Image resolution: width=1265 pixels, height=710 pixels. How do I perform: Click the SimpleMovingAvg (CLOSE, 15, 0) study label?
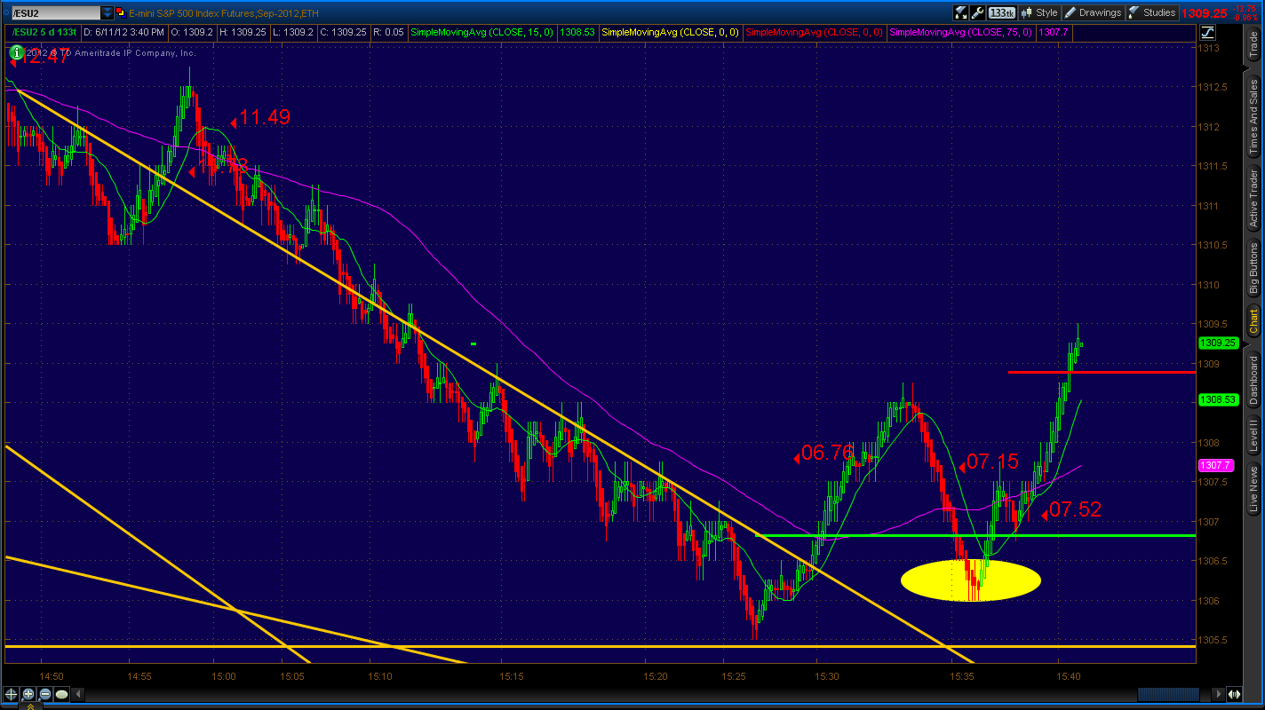[482, 32]
